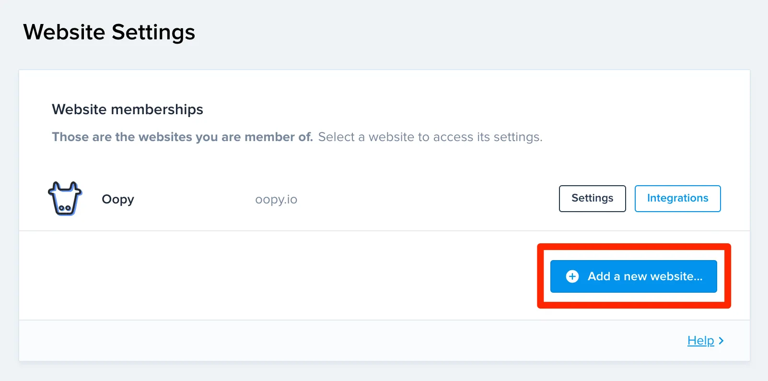The height and width of the screenshot is (381, 768).
Task: Click the chevron arrow beside Help
Action: point(721,341)
